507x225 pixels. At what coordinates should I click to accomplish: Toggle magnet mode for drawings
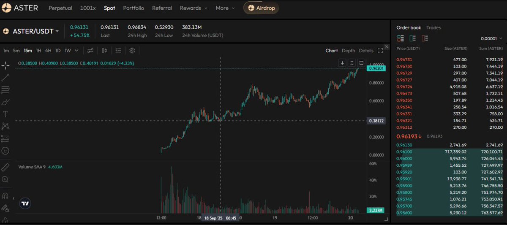tap(5, 196)
